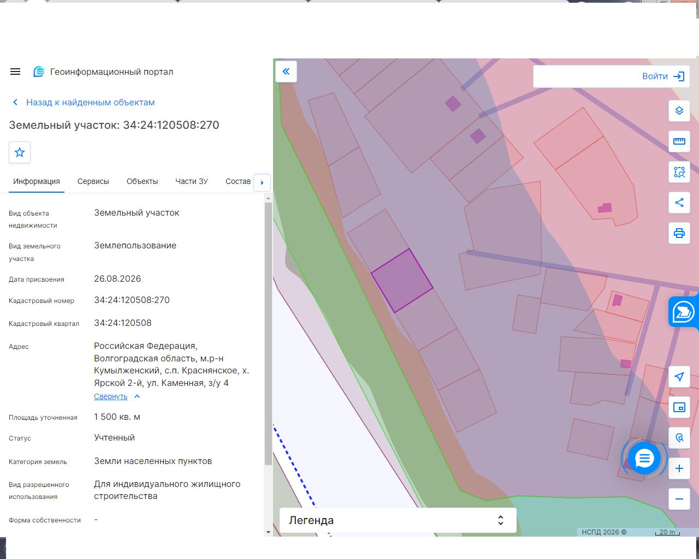Select the ruler measurement tool
This screenshot has height=559, width=699.
(x=679, y=141)
